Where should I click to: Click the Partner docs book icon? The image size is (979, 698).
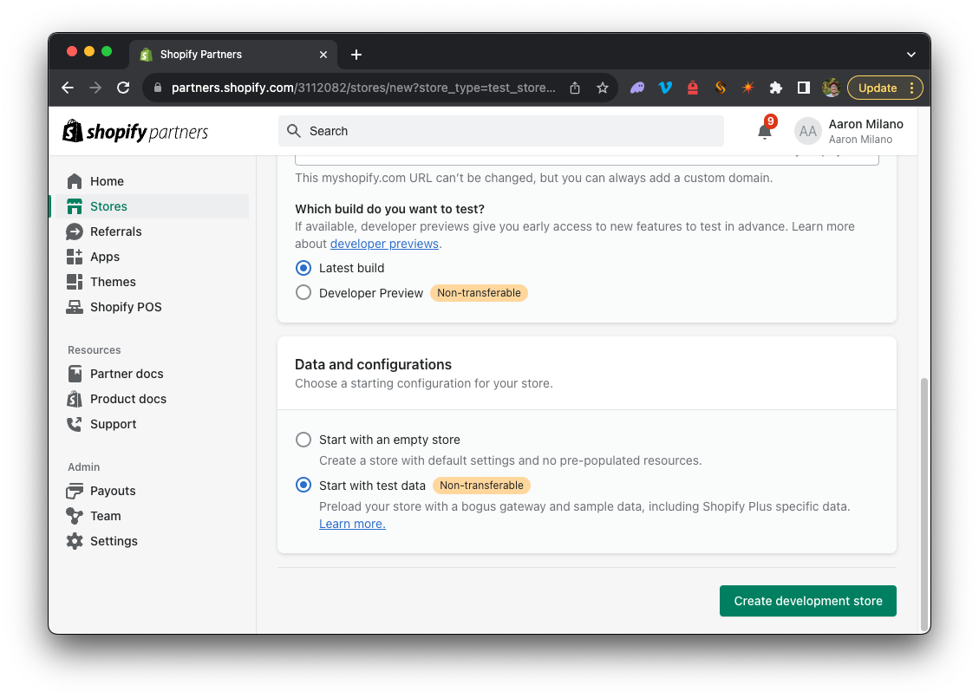point(75,374)
